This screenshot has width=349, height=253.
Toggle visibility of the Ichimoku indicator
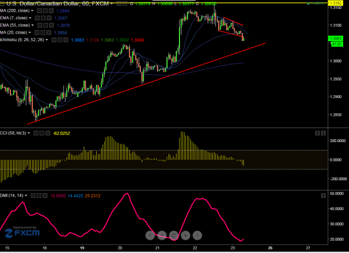(x=54, y=40)
